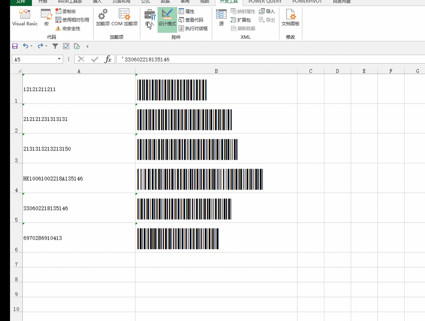
Task: Click the barcode in row 1
Action: [x=172, y=90]
